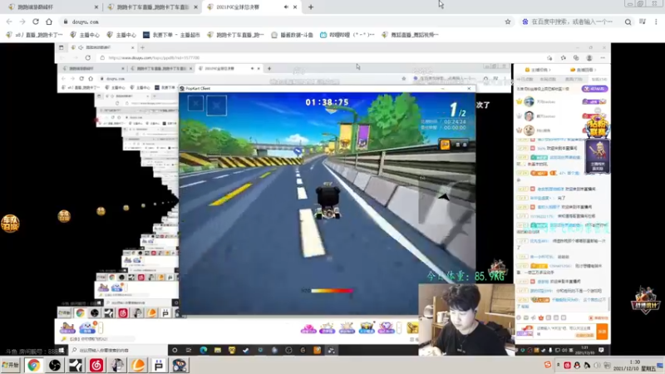Open the home page icon in outer browser
The height and width of the screenshot is (374, 665).
coord(49,22)
